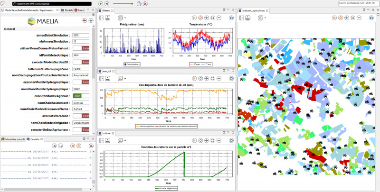
Task: Click the anneeDebutSimulation input field
Action: pyautogui.click(x=82, y=35)
